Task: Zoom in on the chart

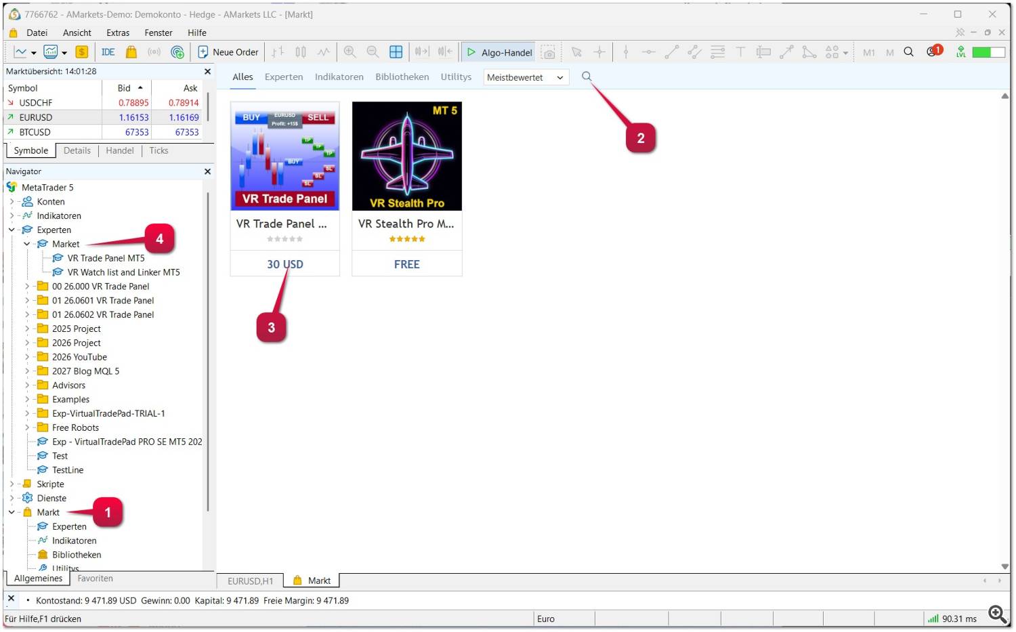Action: point(350,52)
